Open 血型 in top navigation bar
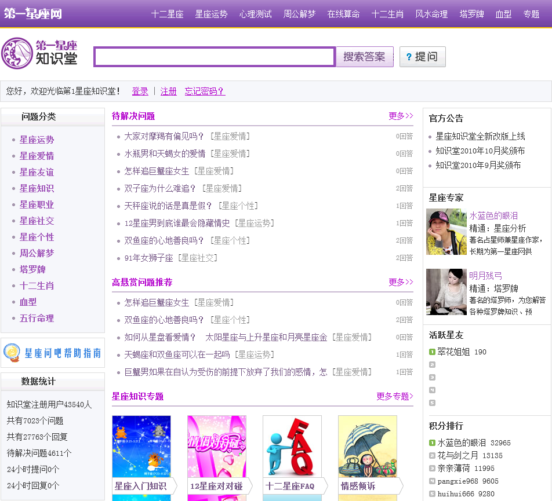This screenshot has width=552, height=501. pyautogui.click(x=503, y=14)
